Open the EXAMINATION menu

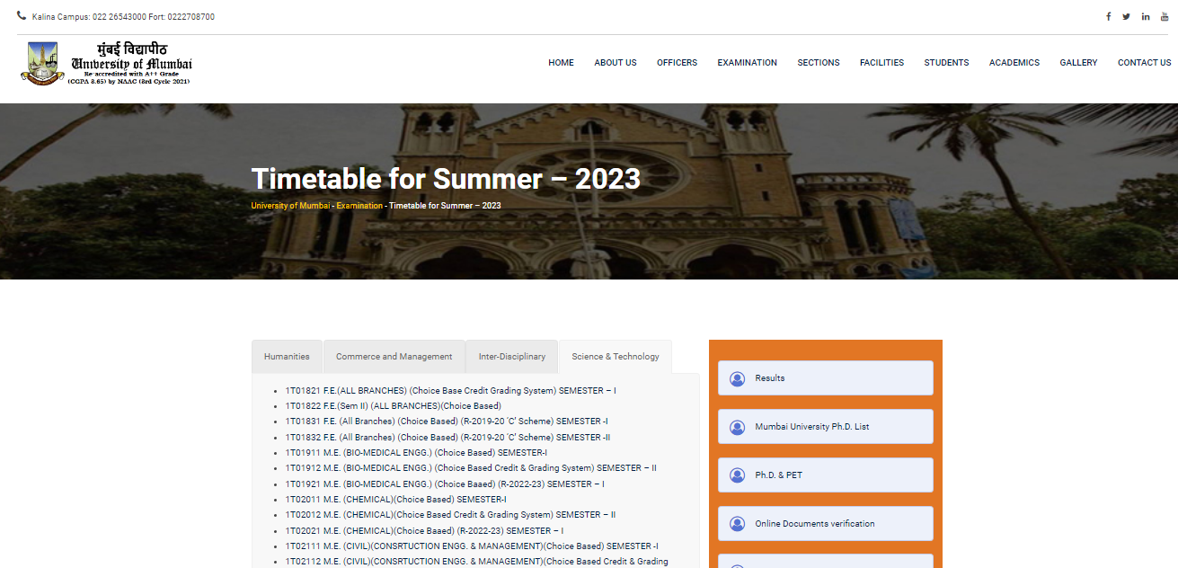(x=747, y=63)
